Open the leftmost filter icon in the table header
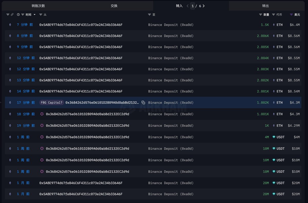The width and height of the screenshot is (308, 203). [x=8, y=15]
